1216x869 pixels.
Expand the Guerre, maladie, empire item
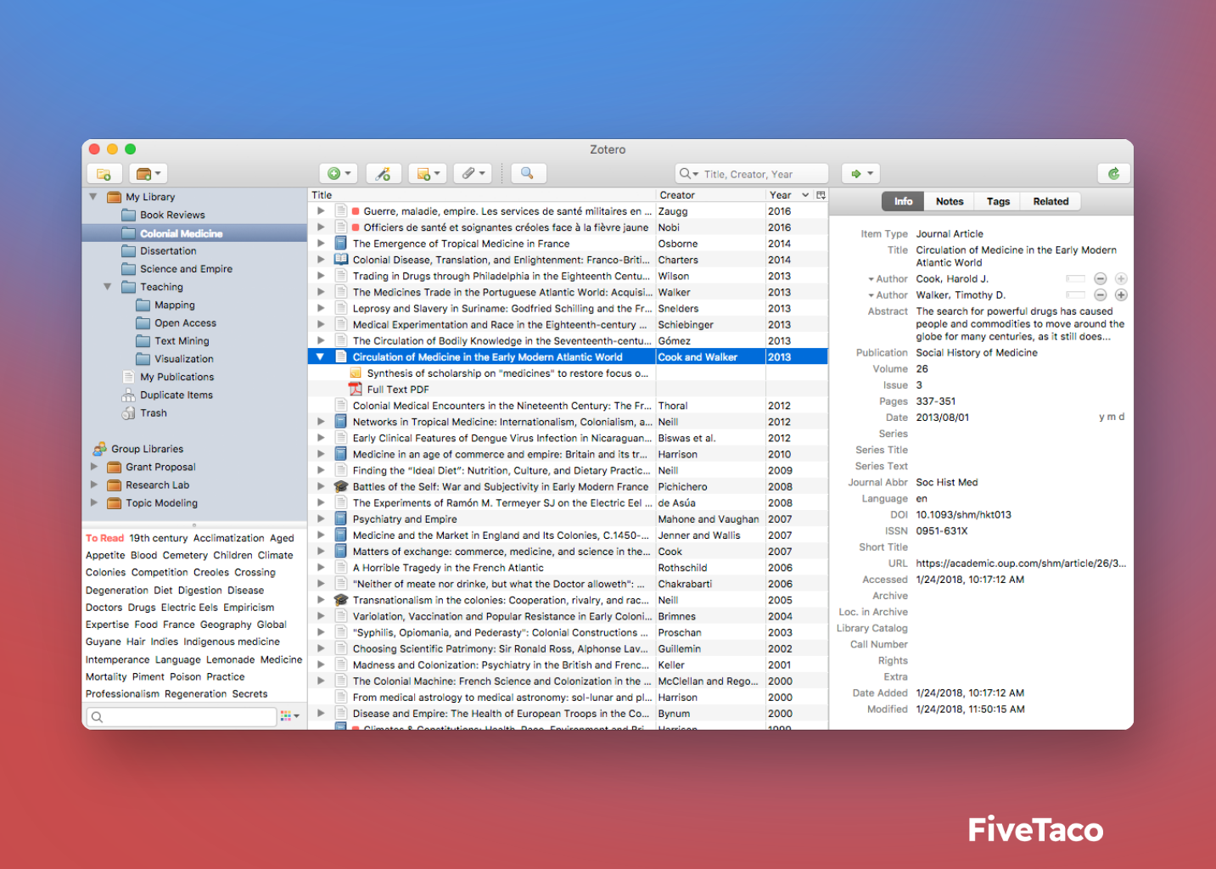tap(321, 211)
